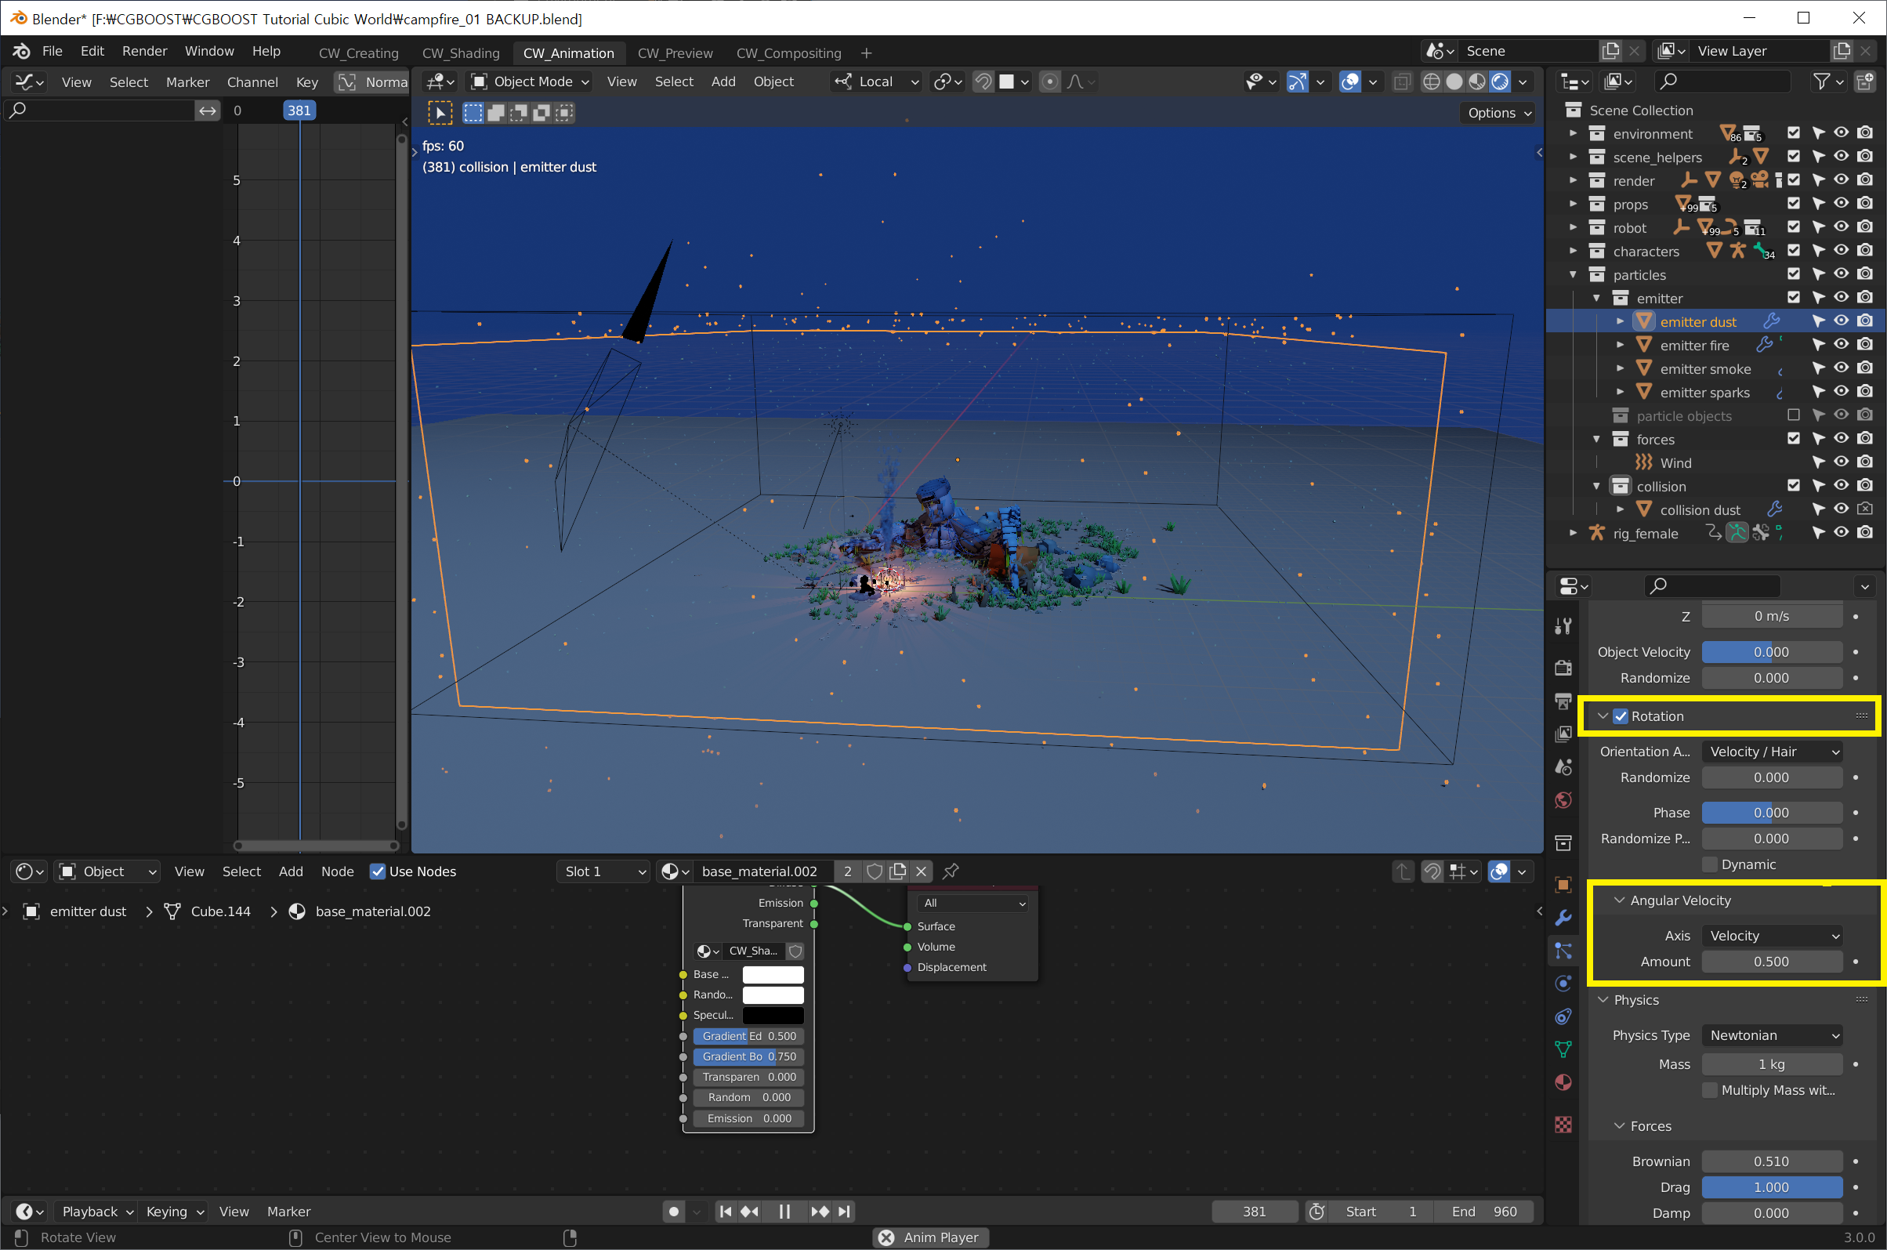1887x1250 pixels.
Task: Pause the animation playback
Action: (784, 1211)
